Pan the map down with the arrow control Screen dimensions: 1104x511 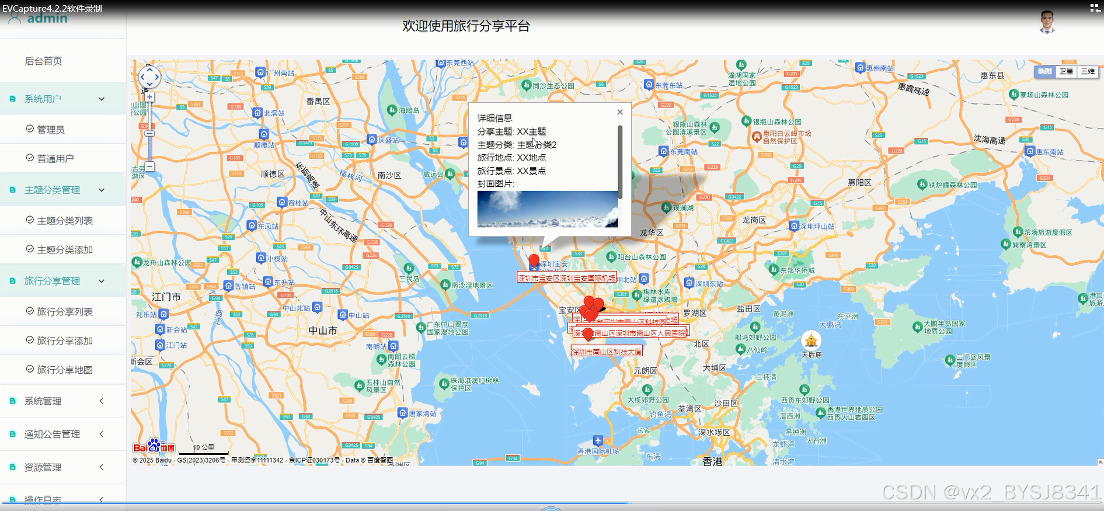coord(149,85)
